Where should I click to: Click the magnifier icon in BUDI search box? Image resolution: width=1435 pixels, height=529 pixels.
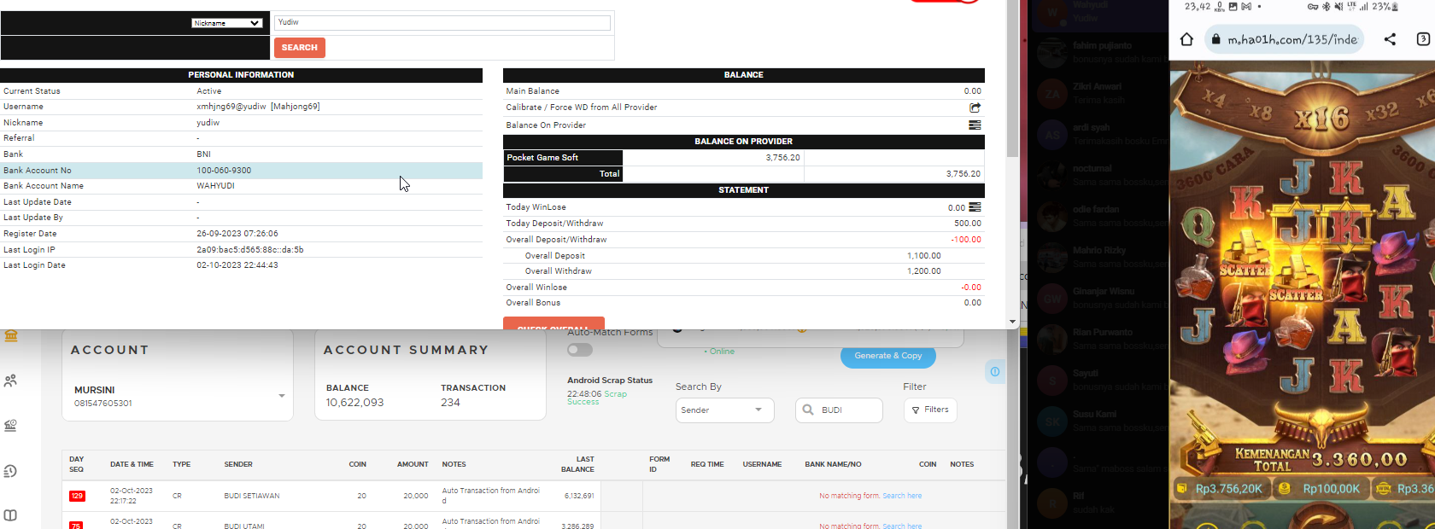click(808, 410)
